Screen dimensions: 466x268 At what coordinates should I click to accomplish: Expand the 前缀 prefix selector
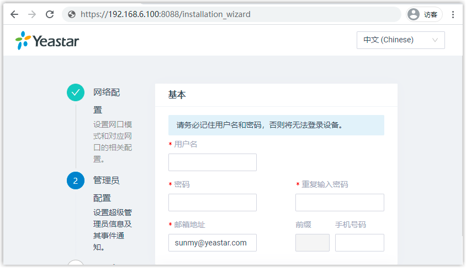click(313, 243)
